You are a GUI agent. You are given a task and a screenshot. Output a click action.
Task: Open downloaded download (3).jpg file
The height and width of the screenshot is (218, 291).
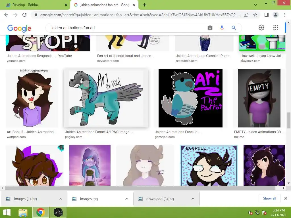coord(160,199)
